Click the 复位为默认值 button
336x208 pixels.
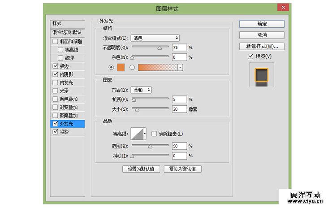coord(183,169)
